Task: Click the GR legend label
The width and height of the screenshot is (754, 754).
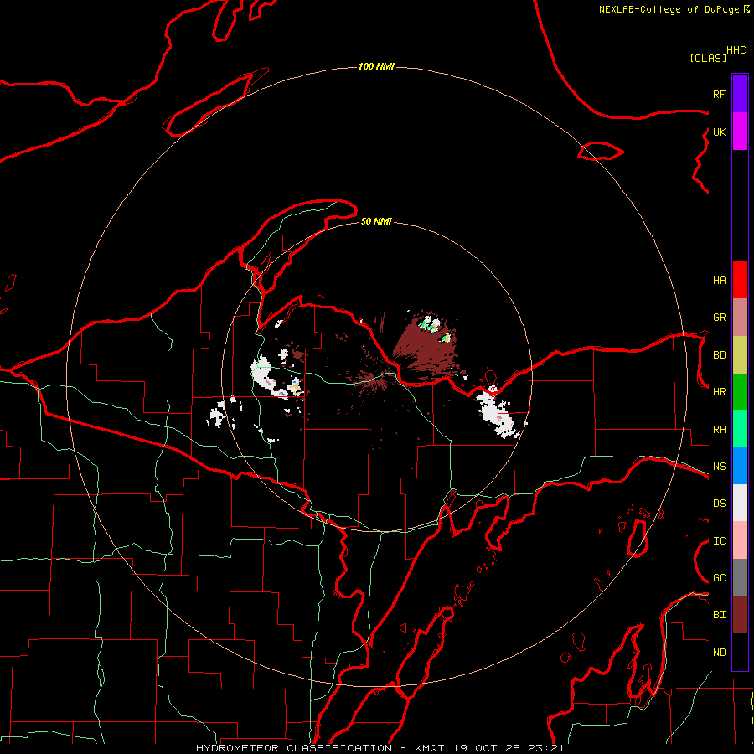Action: click(719, 318)
